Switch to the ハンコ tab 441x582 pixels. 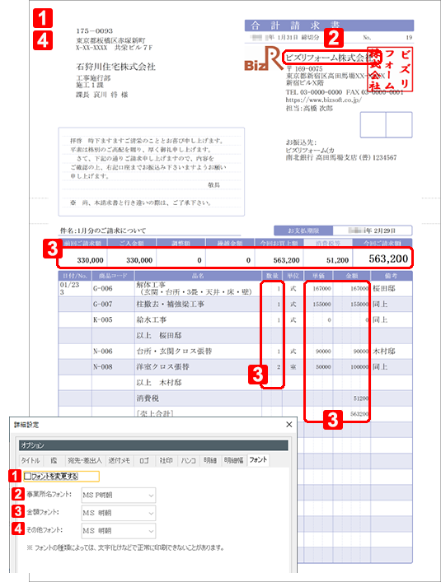click(x=189, y=460)
